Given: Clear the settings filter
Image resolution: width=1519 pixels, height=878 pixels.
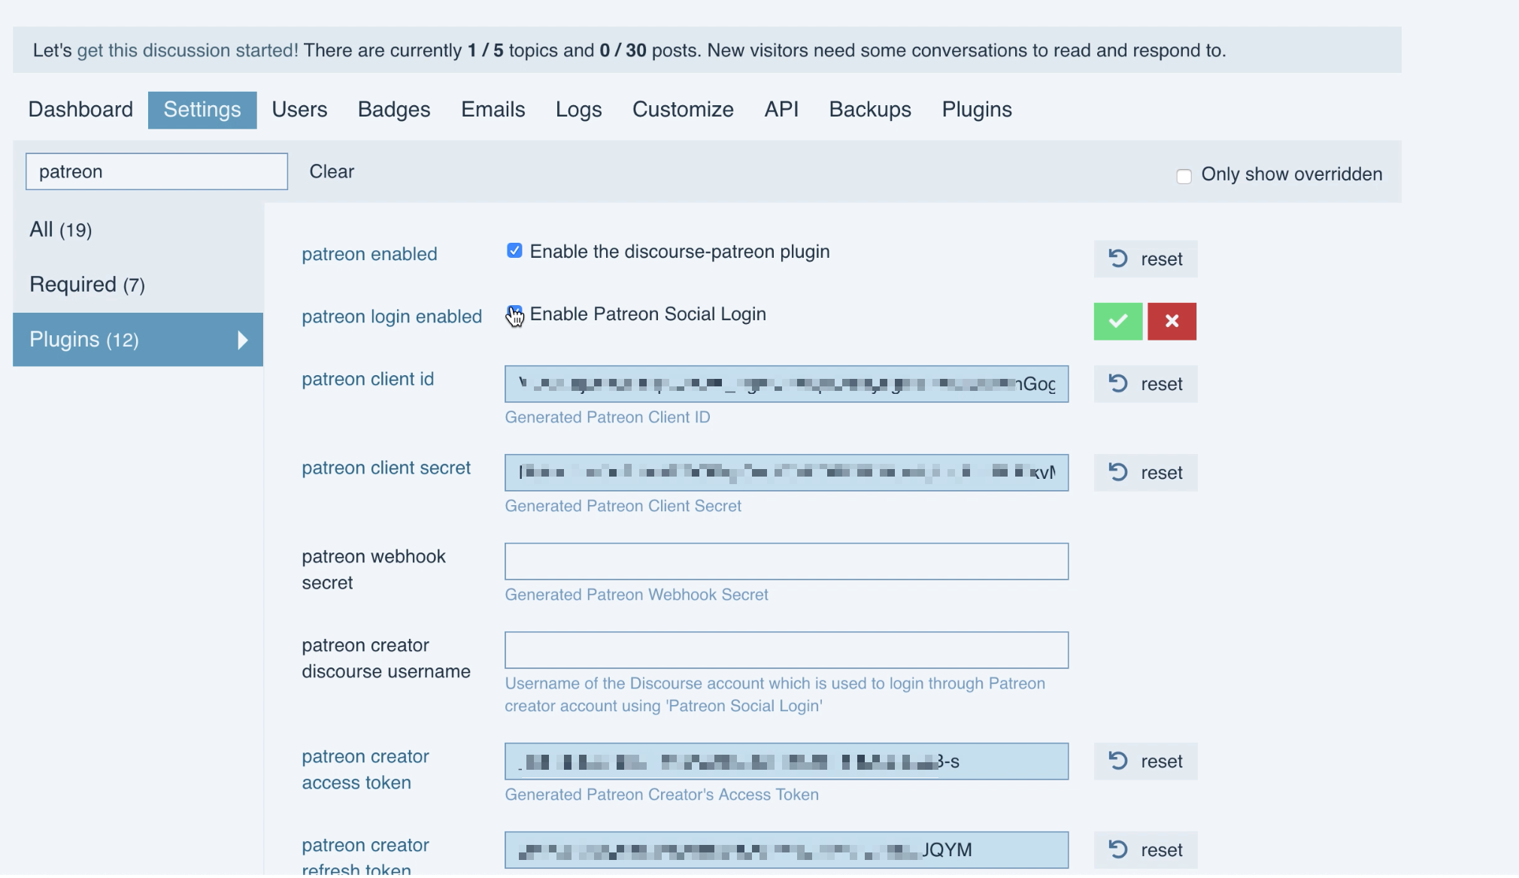Looking at the screenshot, I should 332,171.
